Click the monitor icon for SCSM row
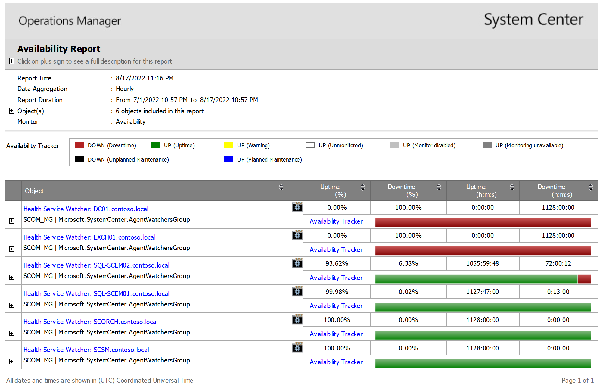The width and height of the screenshot is (603, 386). click(x=297, y=347)
